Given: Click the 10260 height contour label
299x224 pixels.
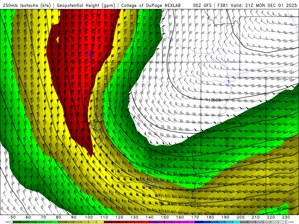Looking at the screenshot, I should point(182,175).
